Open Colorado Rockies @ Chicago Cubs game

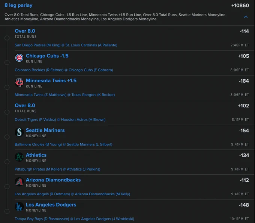tap(64, 70)
